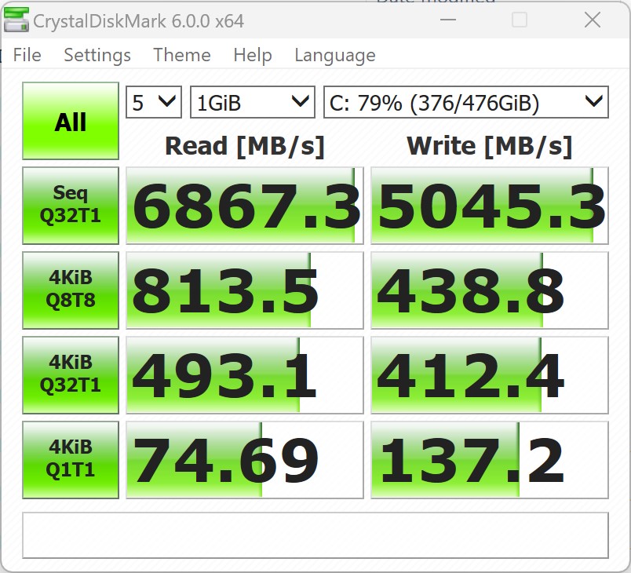Click the Write [MB/s] column header
This screenshot has width=631, height=573.
point(490,146)
